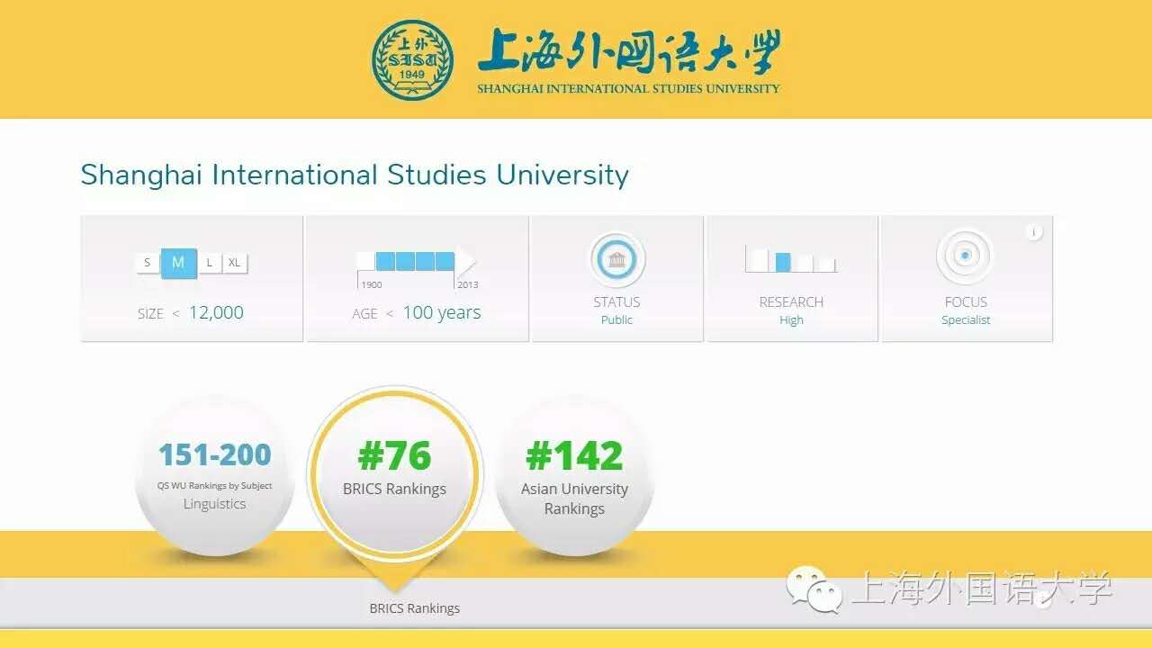The image size is (1152, 648).
Task: Click the 'Linguistics' subject label
Action: pyautogui.click(x=214, y=504)
